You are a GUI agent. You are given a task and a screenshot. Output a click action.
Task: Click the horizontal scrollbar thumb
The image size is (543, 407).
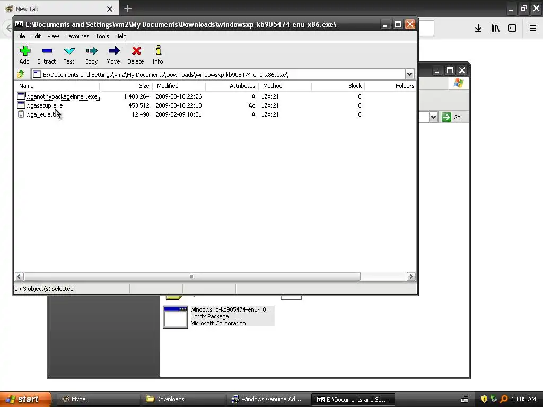tap(192, 277)
